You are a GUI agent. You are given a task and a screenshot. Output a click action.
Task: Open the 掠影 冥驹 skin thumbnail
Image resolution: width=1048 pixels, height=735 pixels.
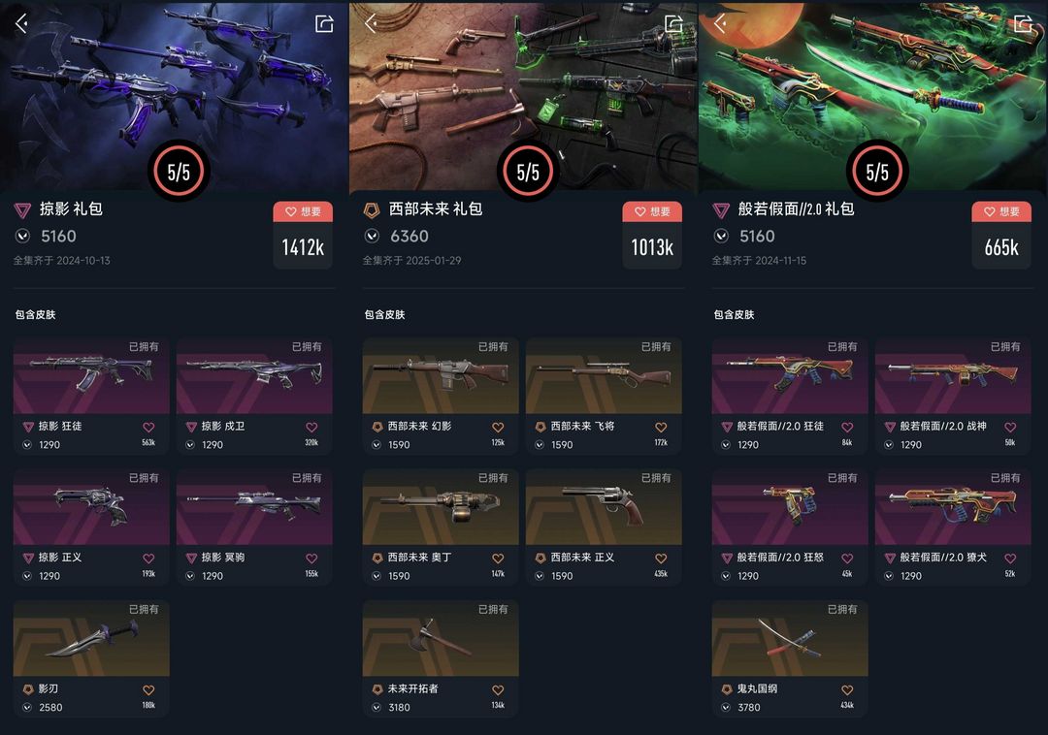click(x=254, y=507)
